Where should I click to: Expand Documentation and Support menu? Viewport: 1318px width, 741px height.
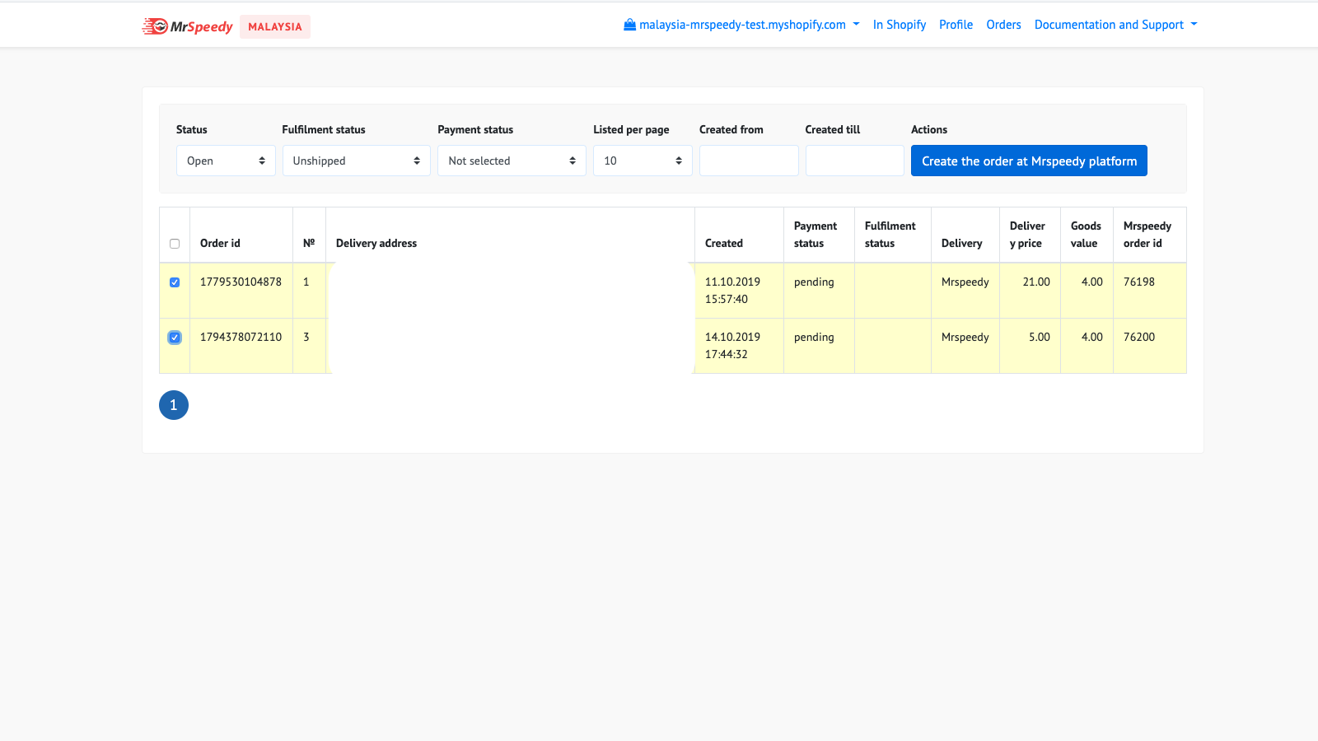(1116, 25)
